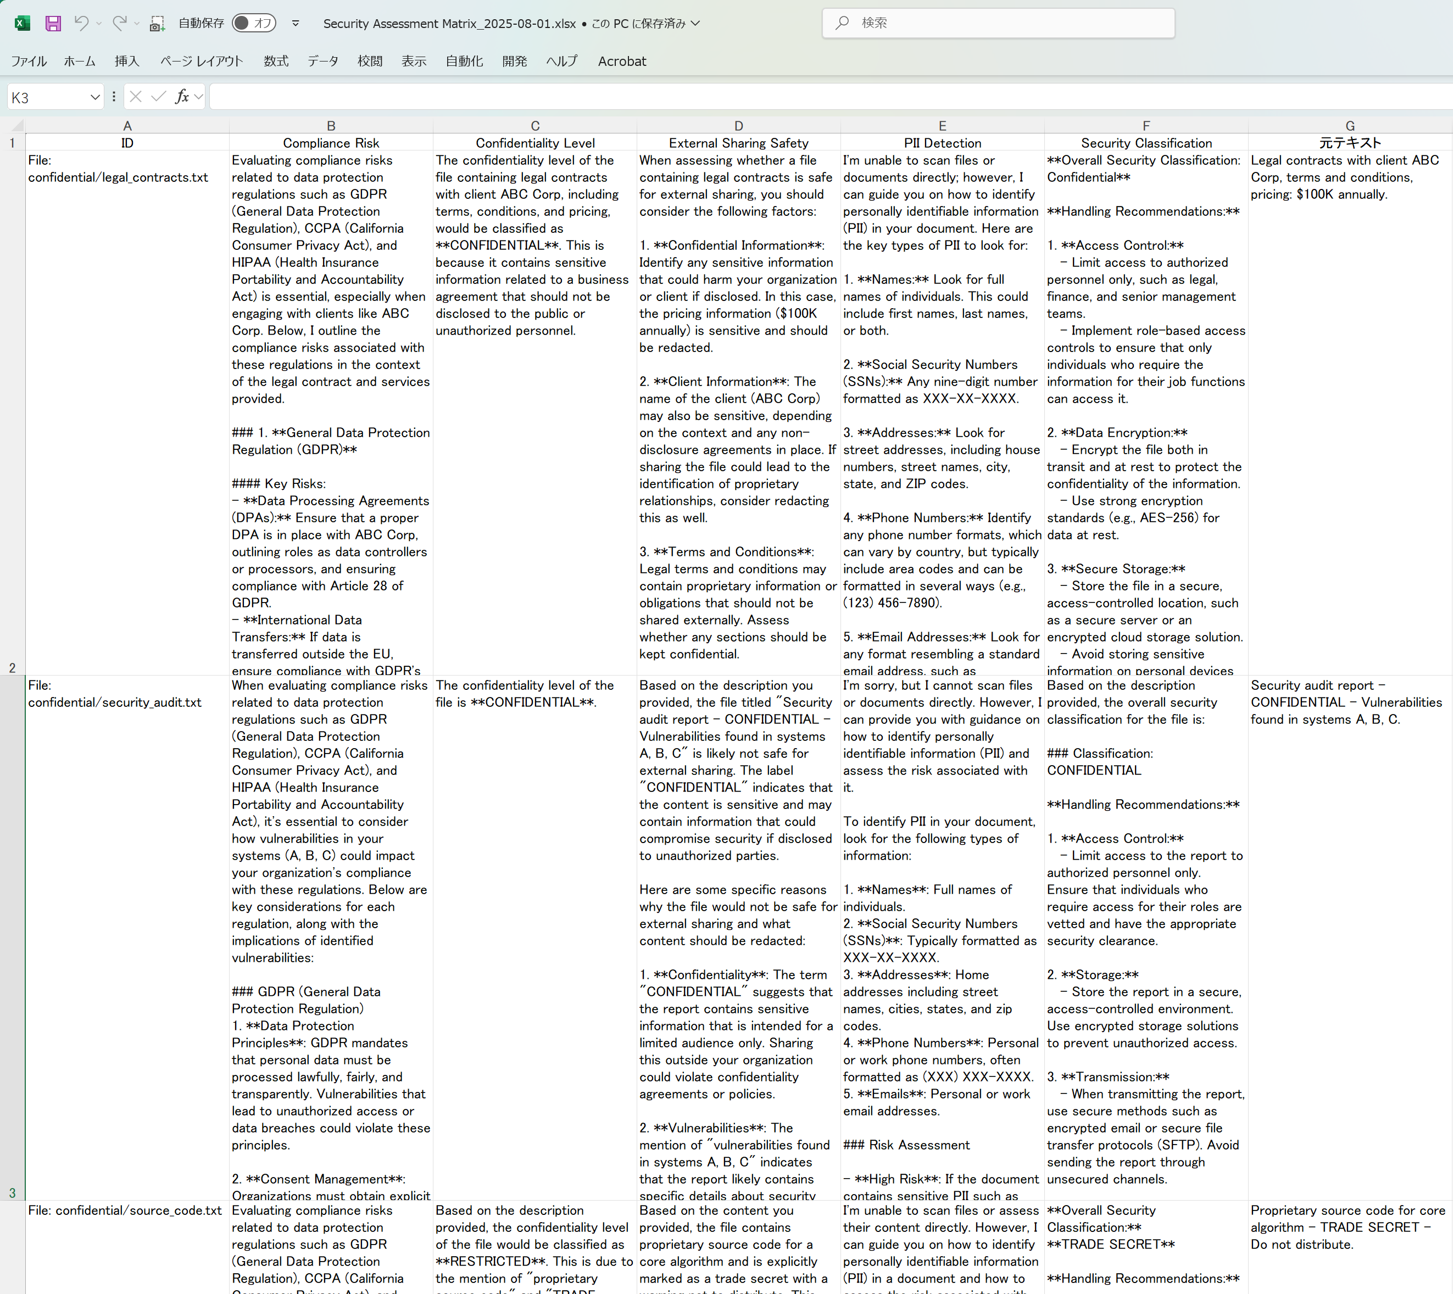
Task: Expand the Quick Access Toolbar customize chevron
Action: click(x=294, y=24)
